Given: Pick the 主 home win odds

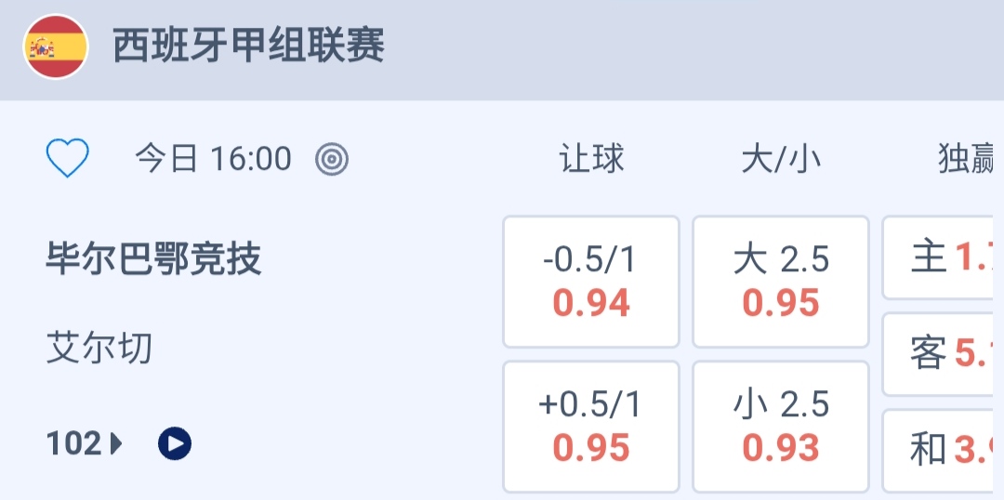Looking at the screenshot, I should pos(943,258).
